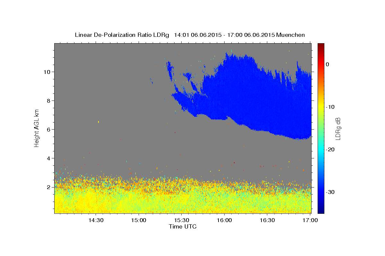Click the 17:00 time tick label
This screenshot has width=385, height=256.
pos(310,220)
